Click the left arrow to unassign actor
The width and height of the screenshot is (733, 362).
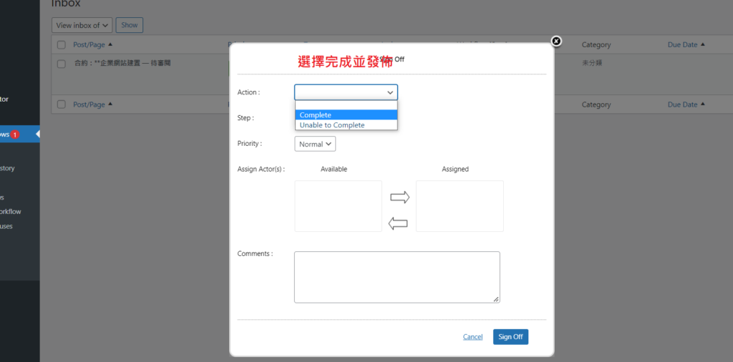pyautogui.click(x=398, y=224)
